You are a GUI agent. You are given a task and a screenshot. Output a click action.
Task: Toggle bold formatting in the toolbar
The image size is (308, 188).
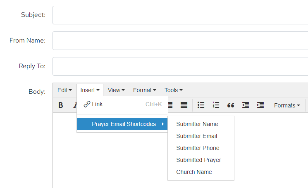[x=61, y=105]
